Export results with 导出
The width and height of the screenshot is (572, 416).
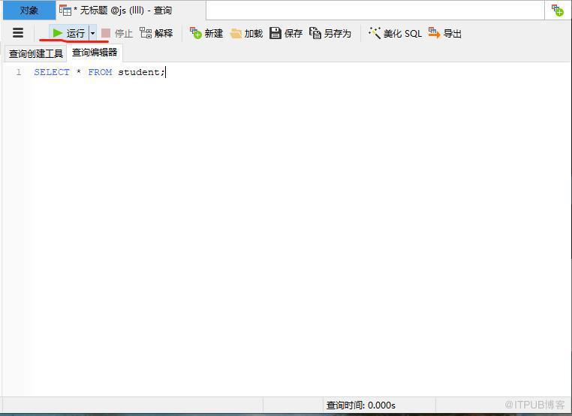click(445, 33)
